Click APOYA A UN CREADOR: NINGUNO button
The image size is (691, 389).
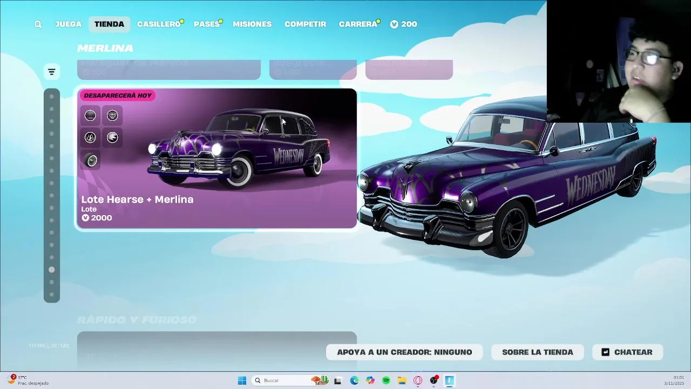click(x=404, y=352)
